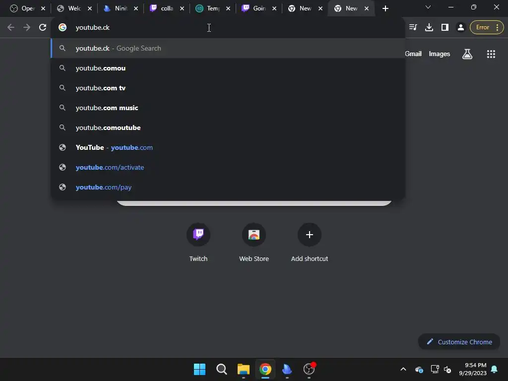Image resolution: width=508 pixels, height=381 pixels.
Task: Open the profile avatar icon
Action: point(461,28)
